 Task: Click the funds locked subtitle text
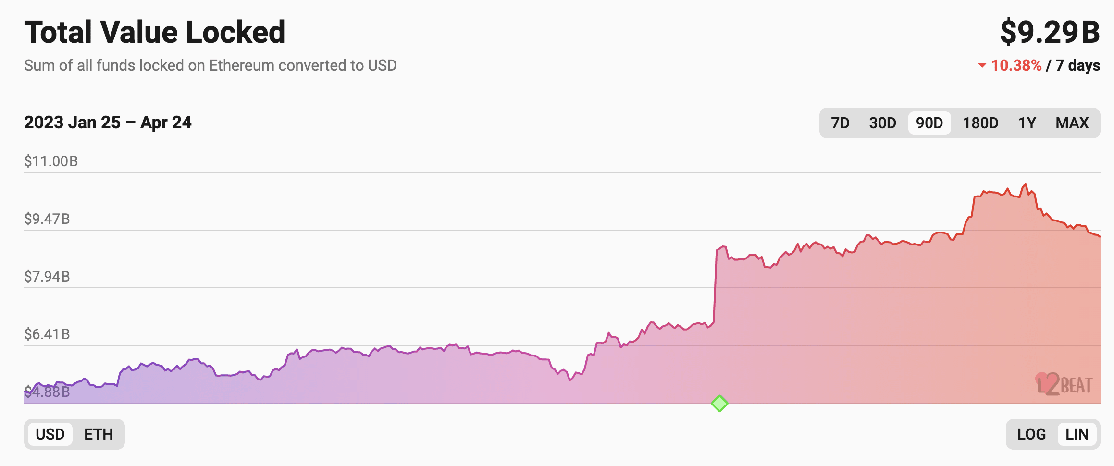point(210,65)
